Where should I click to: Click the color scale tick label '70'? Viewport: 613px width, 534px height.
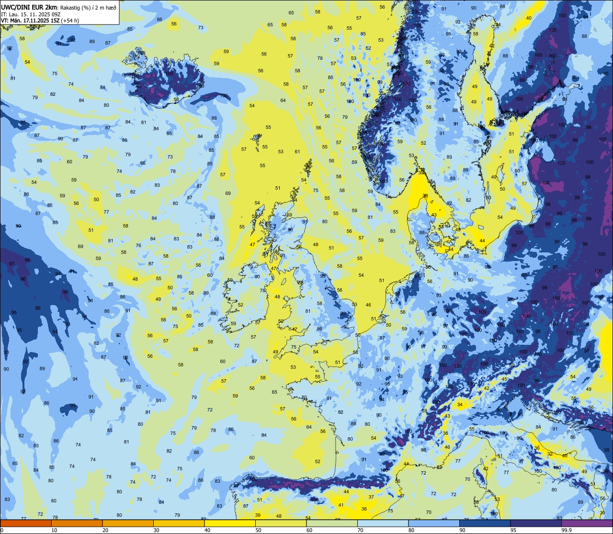point(360,530)
